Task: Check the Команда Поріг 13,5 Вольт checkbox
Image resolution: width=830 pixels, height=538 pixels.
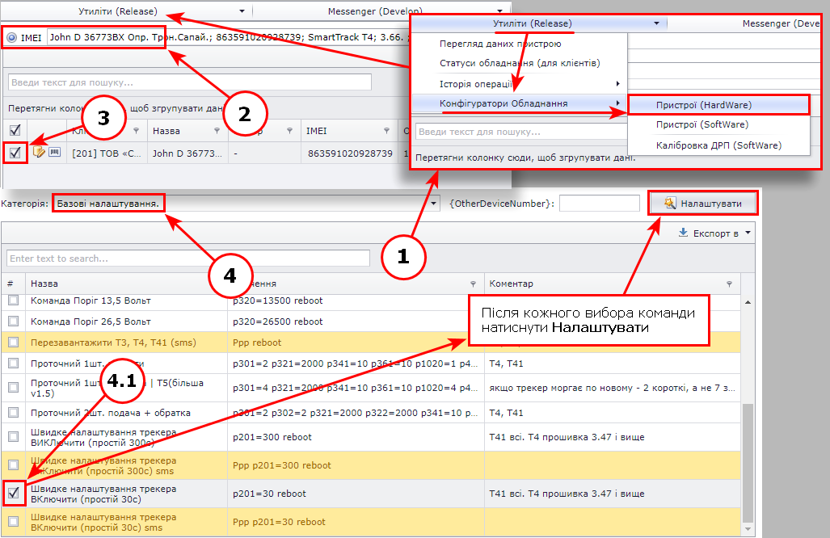Action: [13, 301]
